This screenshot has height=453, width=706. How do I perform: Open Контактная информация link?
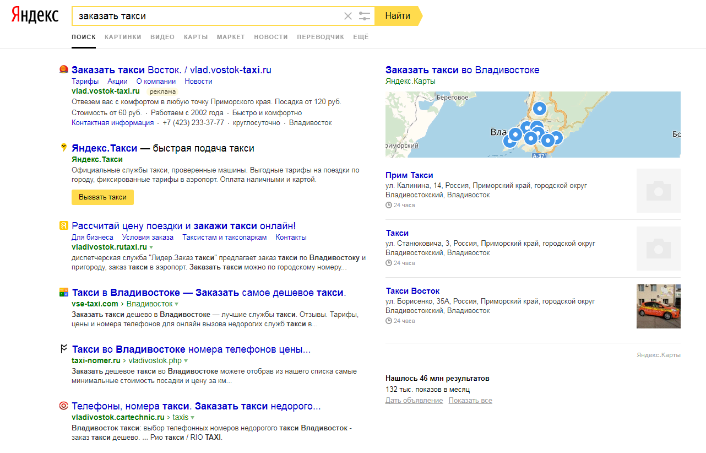[112, 123]
